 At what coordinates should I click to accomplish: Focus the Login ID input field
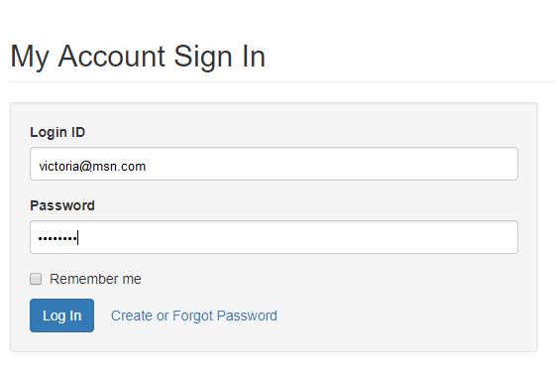coord(274,164)
